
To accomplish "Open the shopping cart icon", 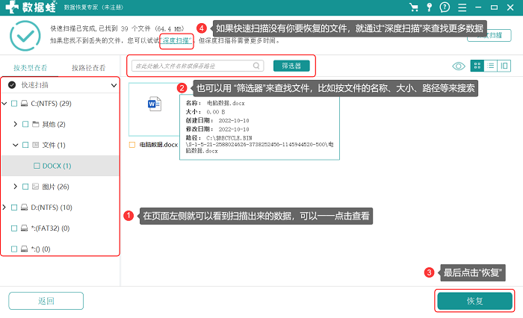I will (x=414, y=7).
